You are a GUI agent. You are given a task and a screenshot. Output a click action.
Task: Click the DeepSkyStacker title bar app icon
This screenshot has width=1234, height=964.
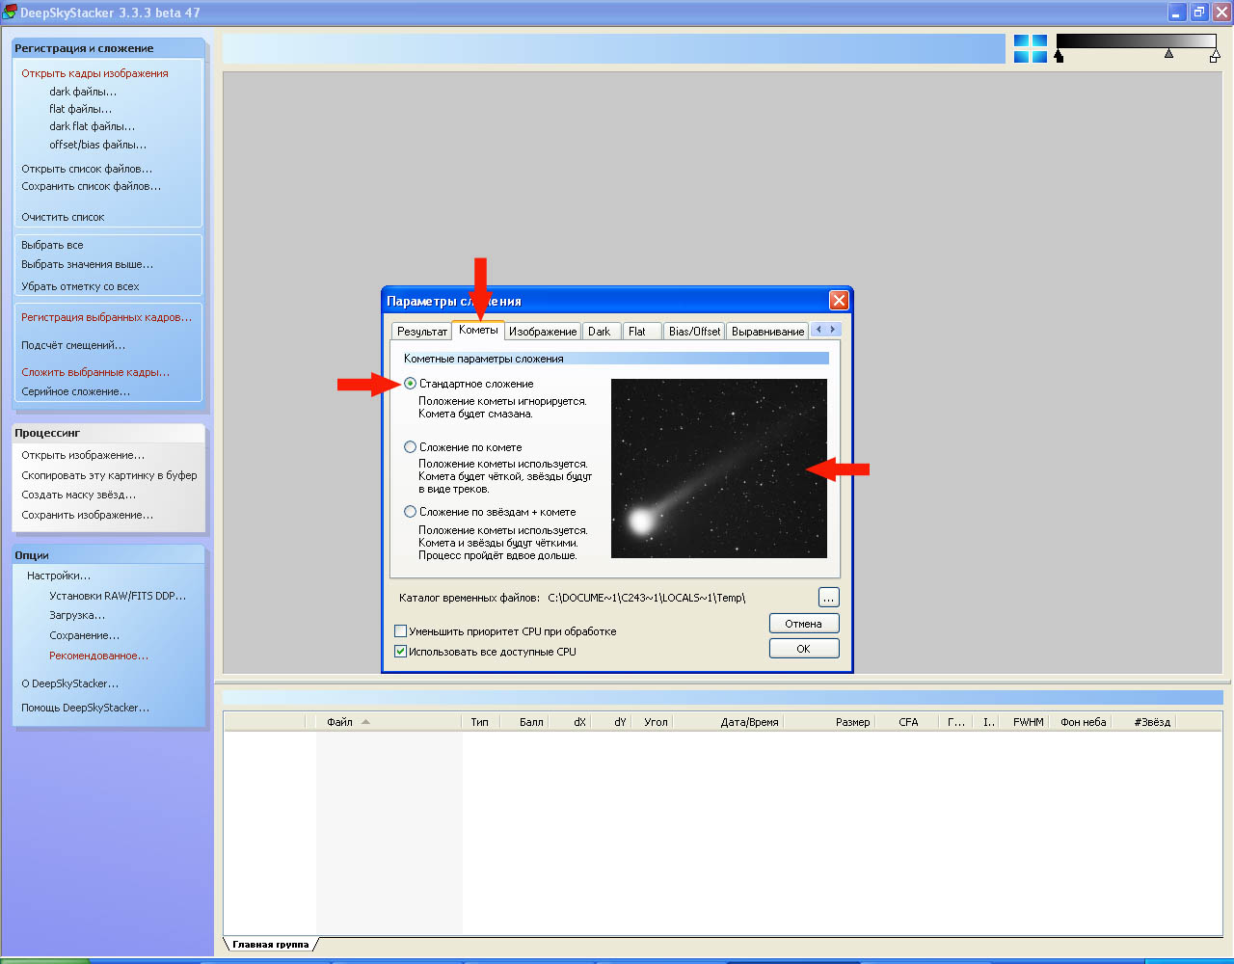(x=10, y=13)
